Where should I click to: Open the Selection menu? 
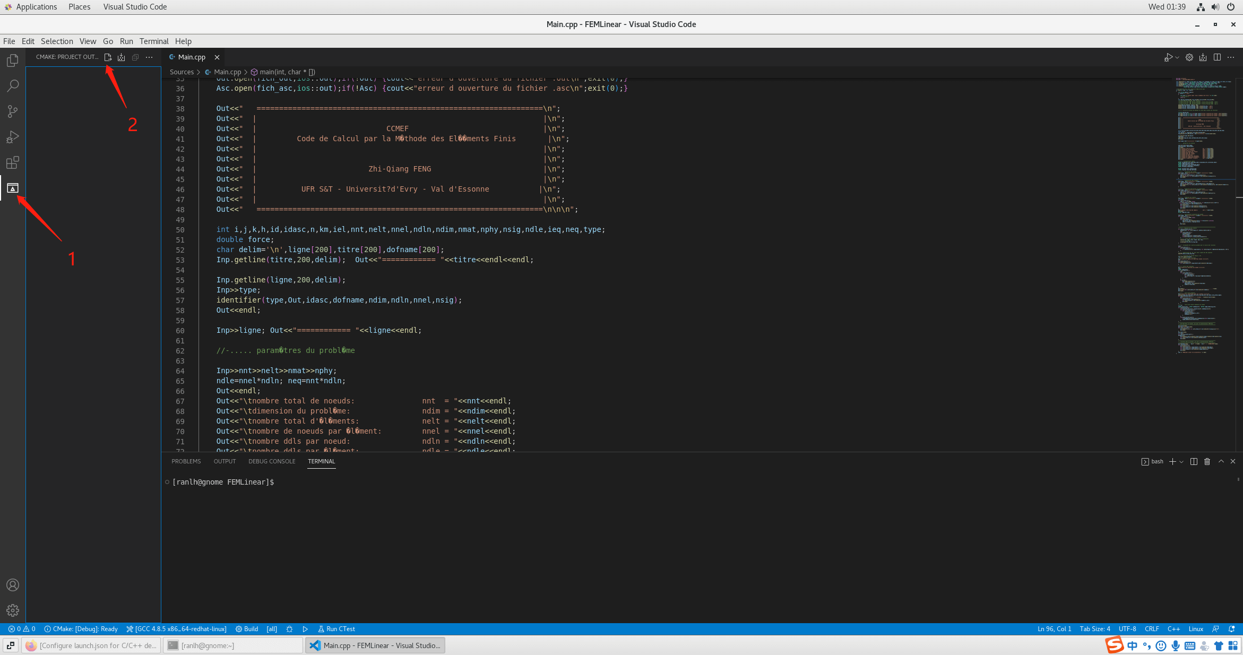click(57, 41)
